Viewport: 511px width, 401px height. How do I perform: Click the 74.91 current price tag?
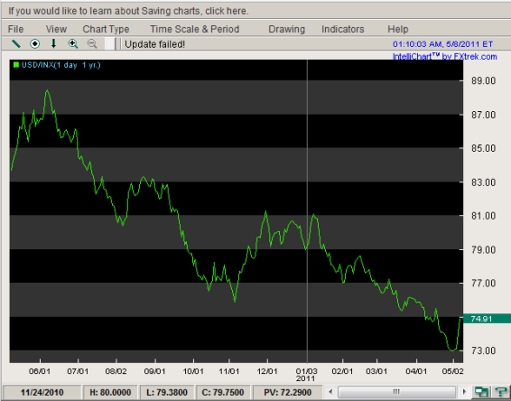(x=487, y=319)
